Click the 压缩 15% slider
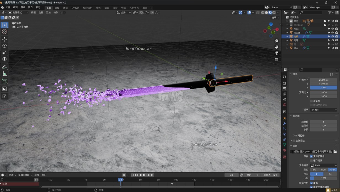Screen dimensions: 340x192 pos(323,178)
